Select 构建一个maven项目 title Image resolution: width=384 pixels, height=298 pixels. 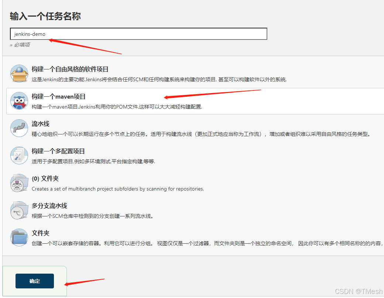pyautogui.click(x=59, y=96)
